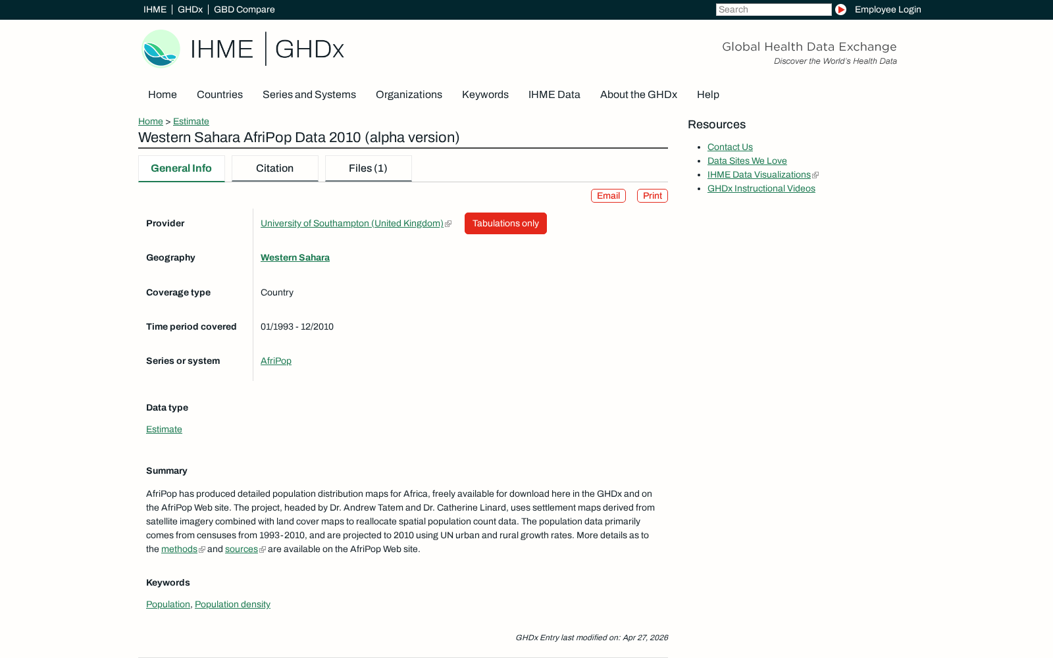Open the Keywords menu item
The image size is (1053, 658).
click(x=485, y=94)
